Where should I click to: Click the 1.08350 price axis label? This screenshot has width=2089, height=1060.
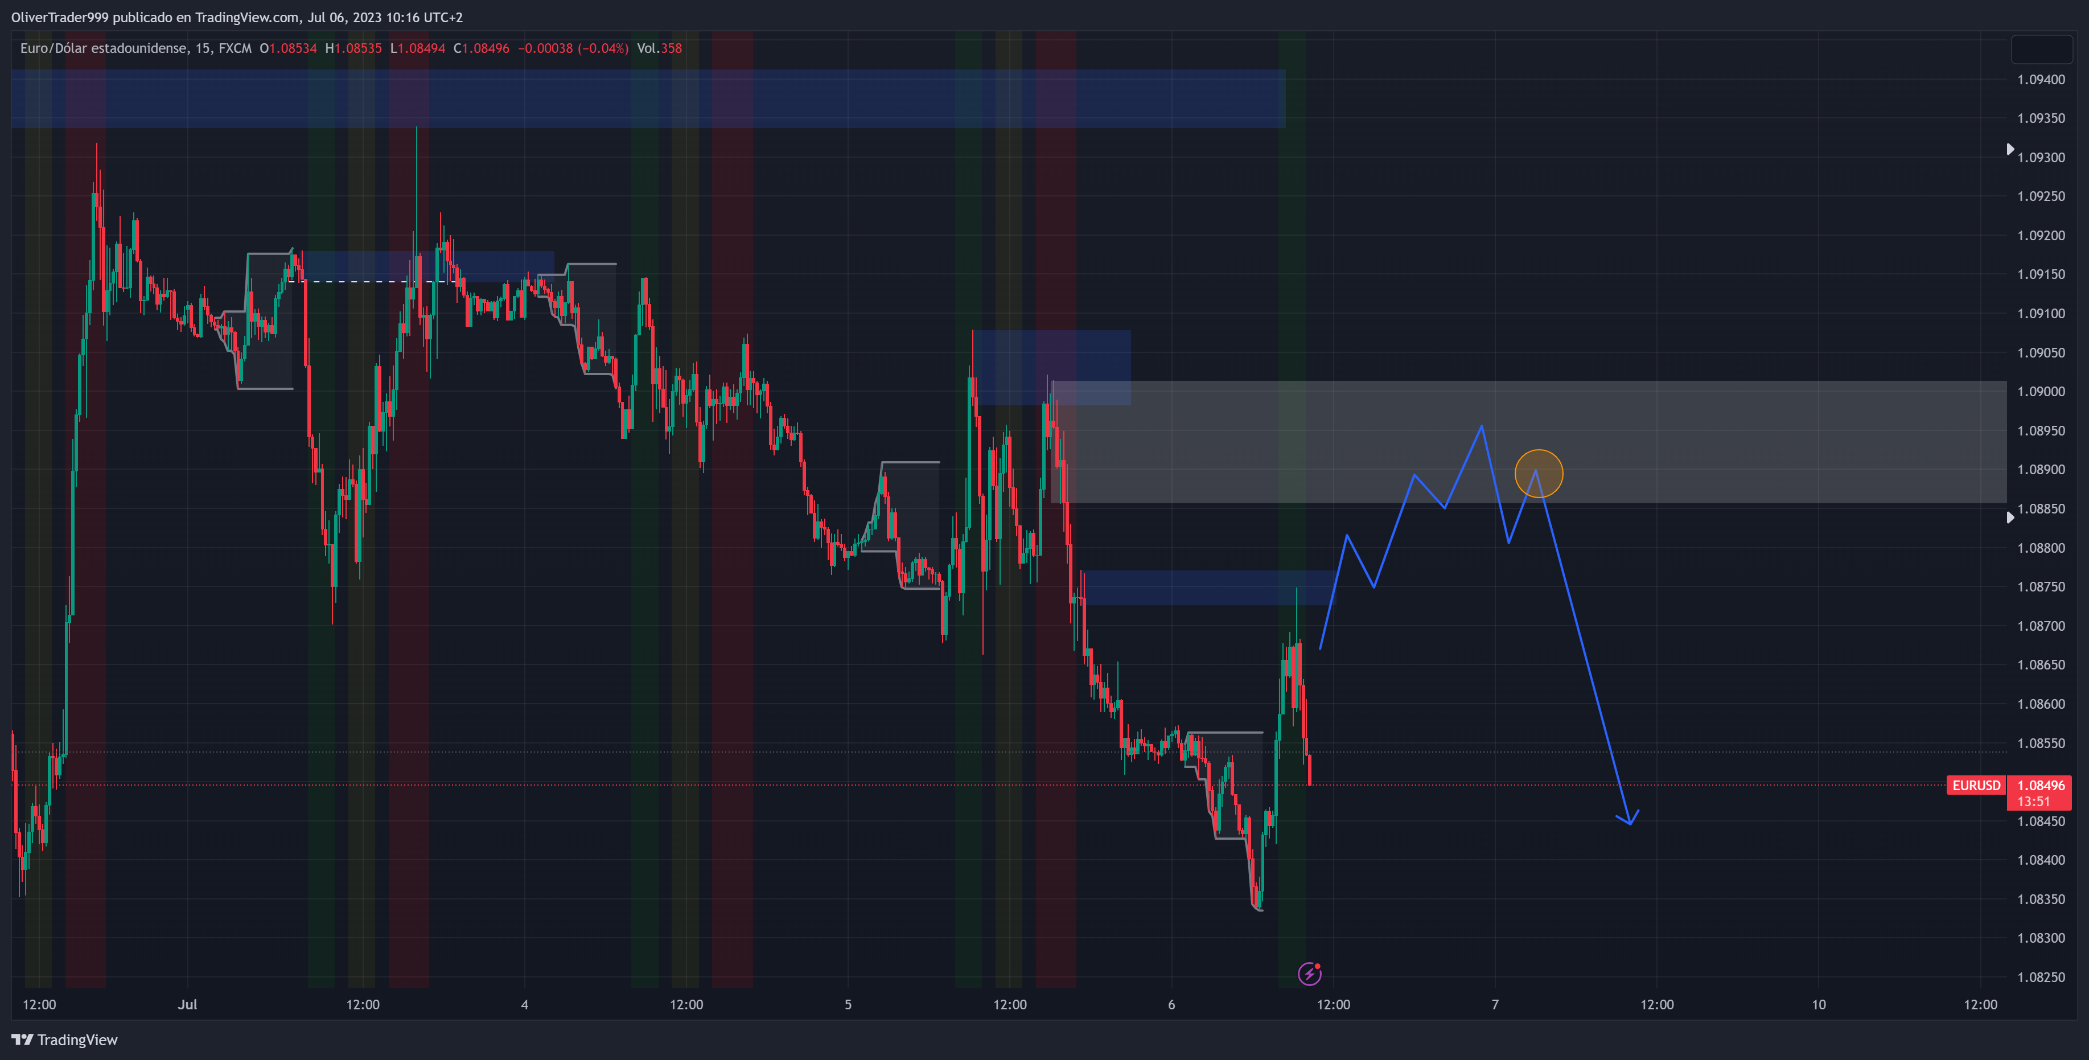click(x=2041, y=899)
